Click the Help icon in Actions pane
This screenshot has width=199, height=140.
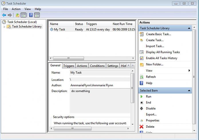pos(141,83)
